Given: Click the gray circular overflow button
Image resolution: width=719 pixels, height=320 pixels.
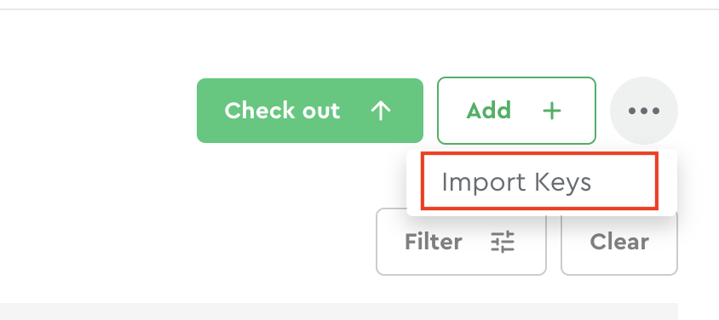Looking at the screenshot, I should pyautogui.click(x=644, y=111).
